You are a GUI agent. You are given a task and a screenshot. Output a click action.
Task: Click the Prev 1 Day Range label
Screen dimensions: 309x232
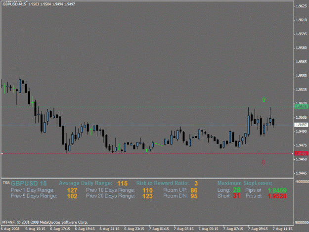point(33,190)
